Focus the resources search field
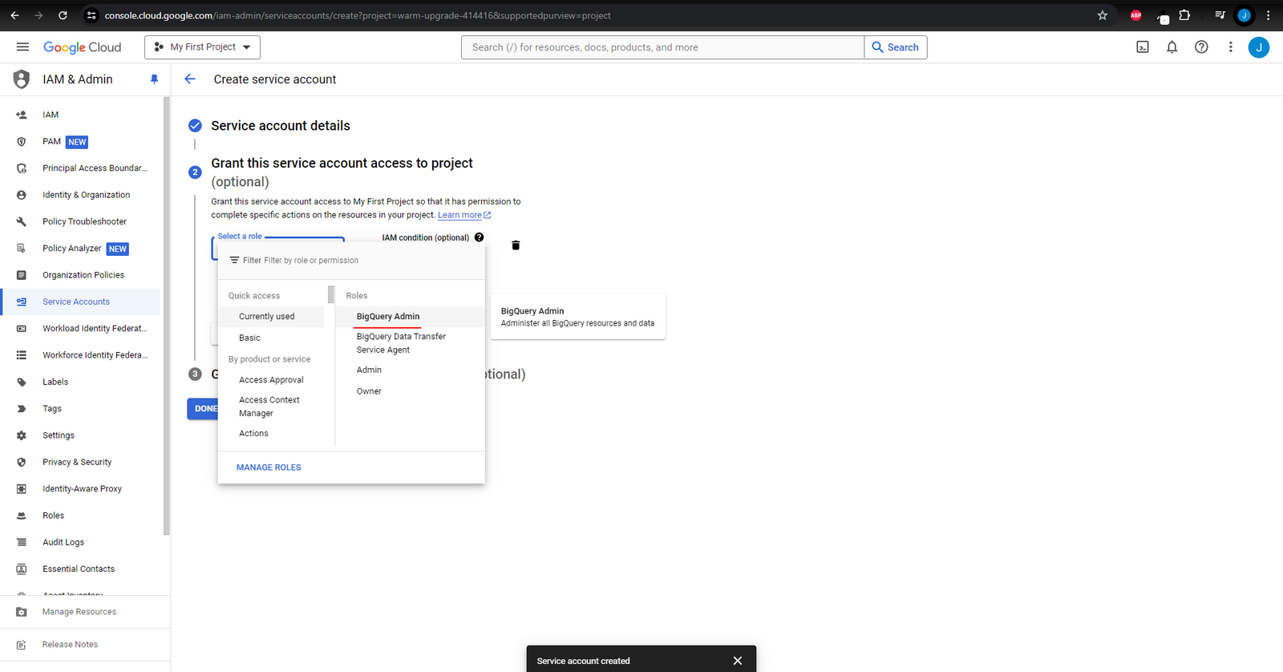This screenshot has height=672, width=1283. (x=662, y=47)
